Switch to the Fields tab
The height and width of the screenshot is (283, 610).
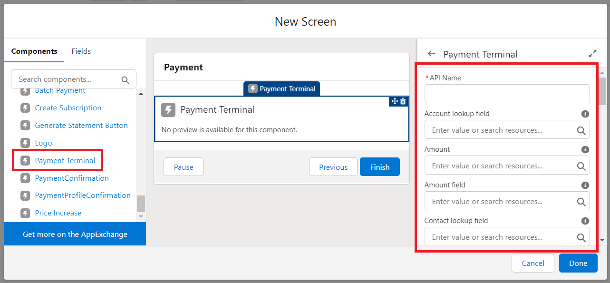(x=81, y=51)
